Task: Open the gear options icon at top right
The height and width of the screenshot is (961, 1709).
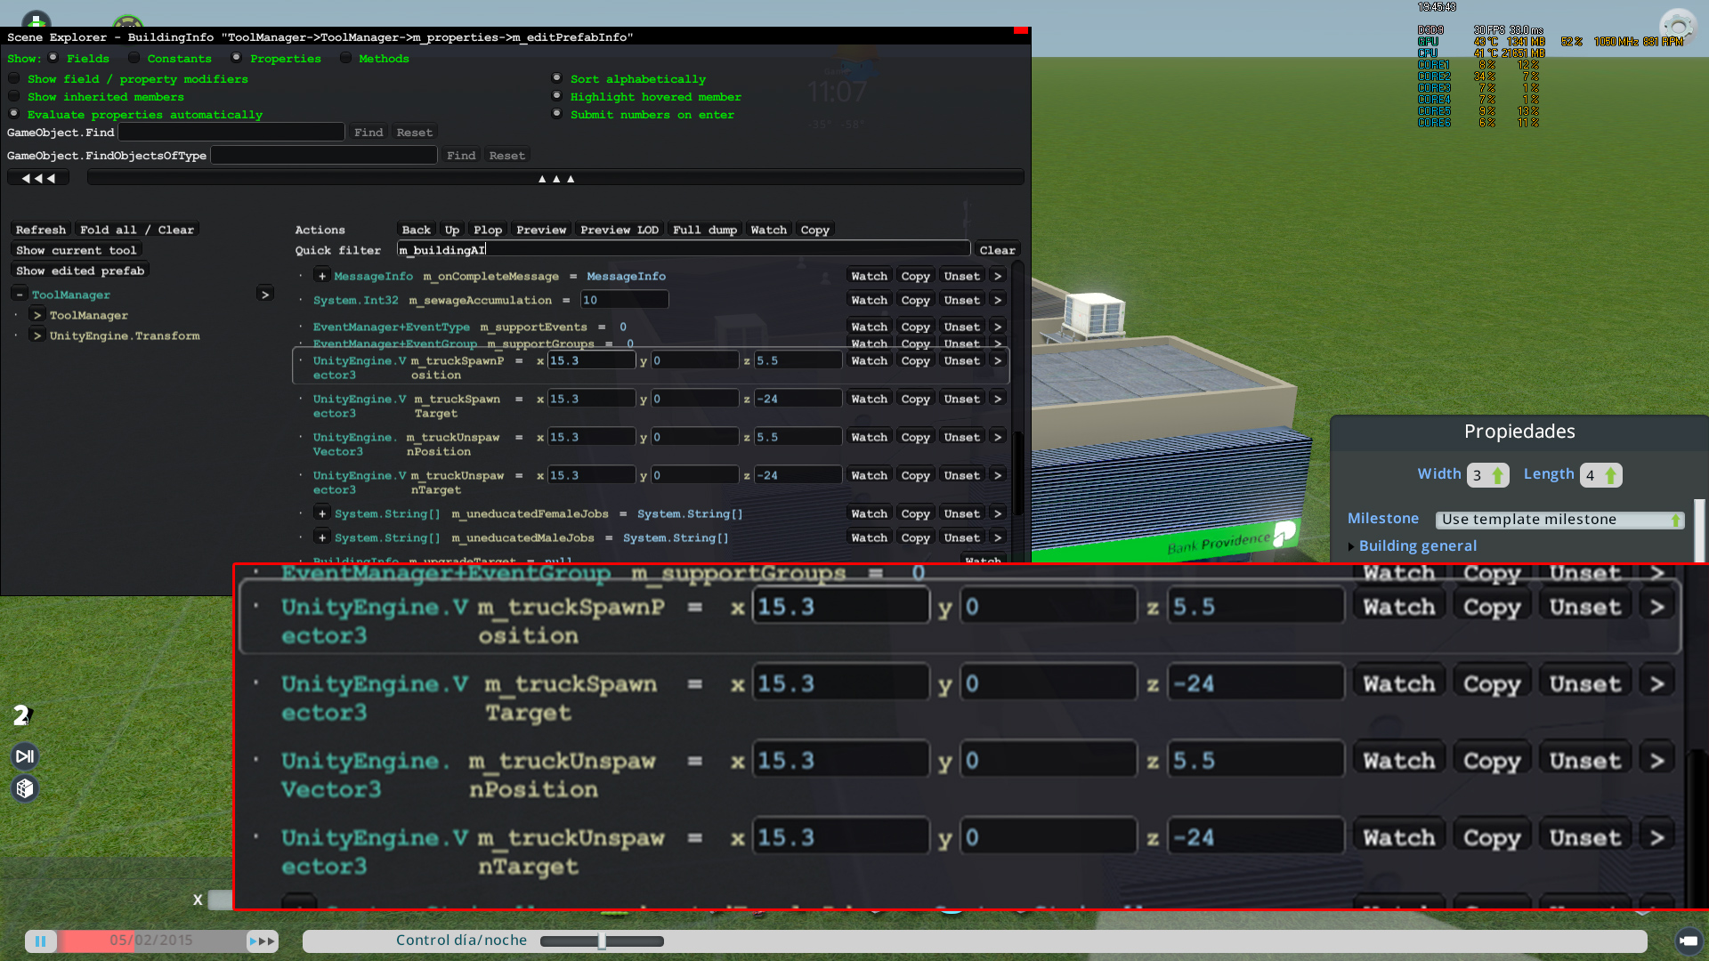Action: (x=1678, y=25)
